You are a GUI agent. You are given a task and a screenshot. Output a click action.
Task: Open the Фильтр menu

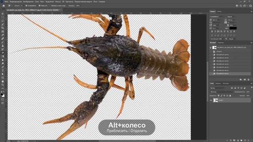pos(58,2)
